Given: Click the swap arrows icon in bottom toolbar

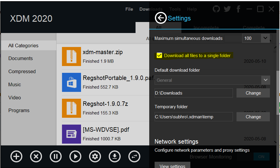Looking at the screenshot, I should (134, 156).
